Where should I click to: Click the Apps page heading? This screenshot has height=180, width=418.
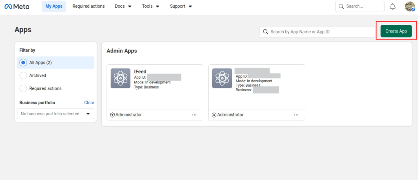[x=23, y=29]
